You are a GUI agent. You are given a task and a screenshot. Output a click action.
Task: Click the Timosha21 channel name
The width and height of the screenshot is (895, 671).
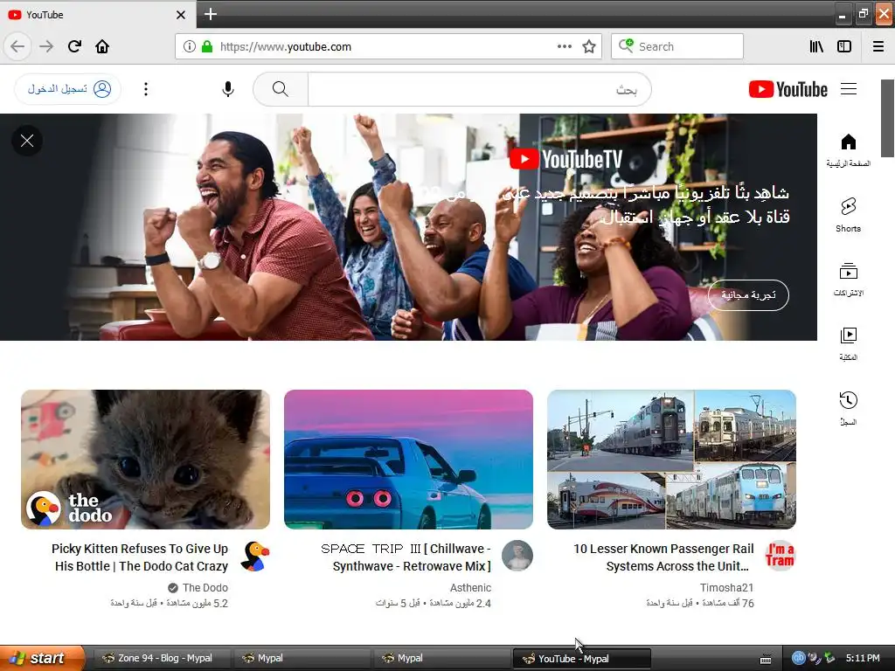click(x=726, y=588)
